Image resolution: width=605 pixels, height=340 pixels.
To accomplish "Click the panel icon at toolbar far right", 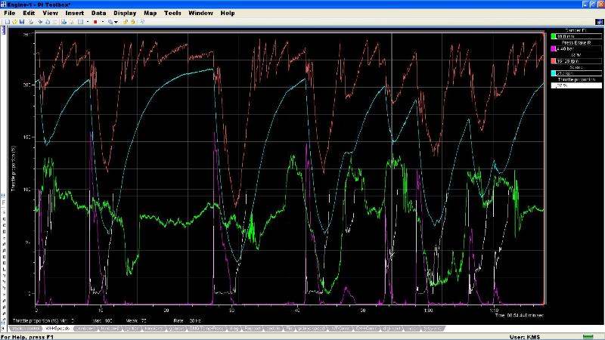I will click(x=599, y=22).
